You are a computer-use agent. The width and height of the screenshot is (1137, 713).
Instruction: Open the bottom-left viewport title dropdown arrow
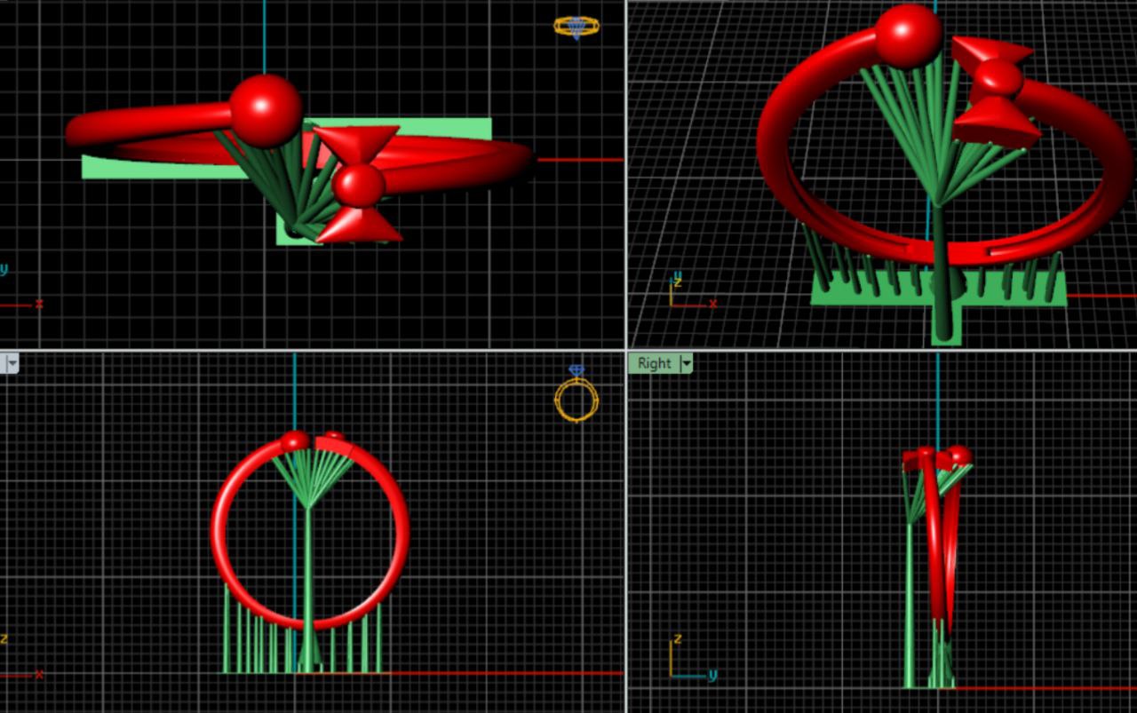coord(12,363)
